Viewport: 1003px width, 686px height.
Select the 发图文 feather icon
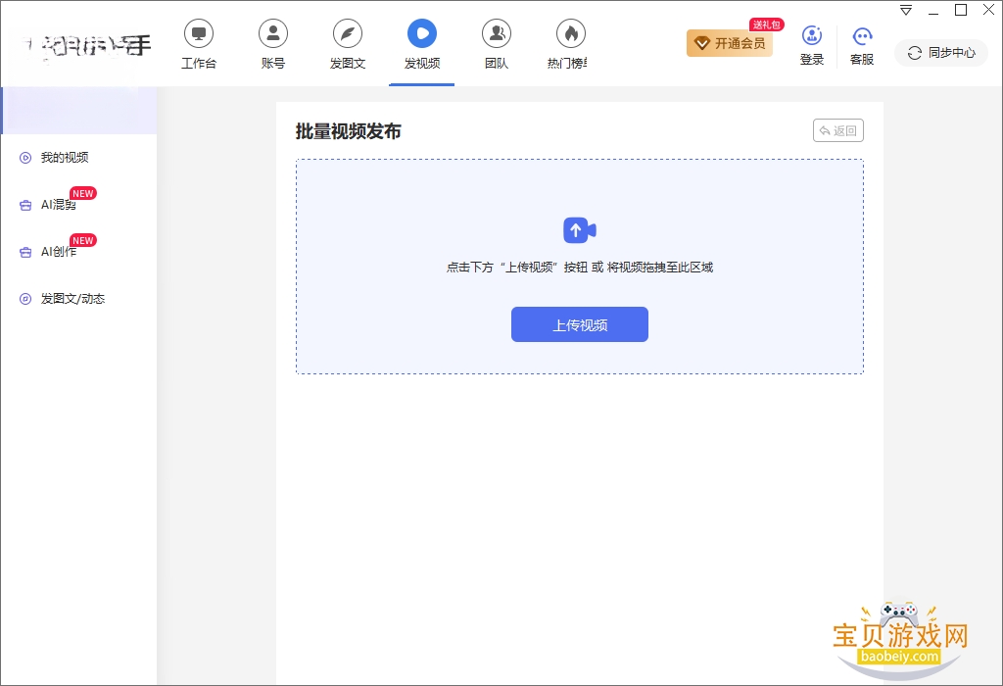pyautogui.click(x=348, y=34)
